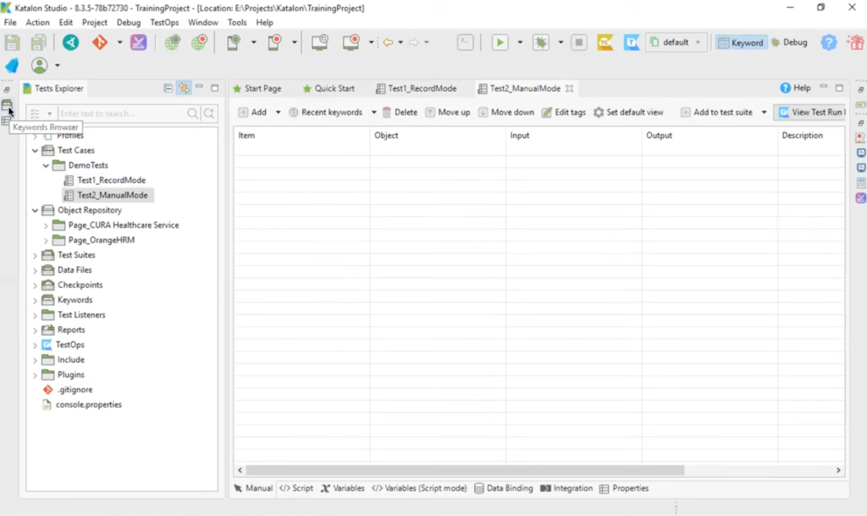Collapse the Test Cases tree node
The image size is (867, 516).
(x=36, y=151)
